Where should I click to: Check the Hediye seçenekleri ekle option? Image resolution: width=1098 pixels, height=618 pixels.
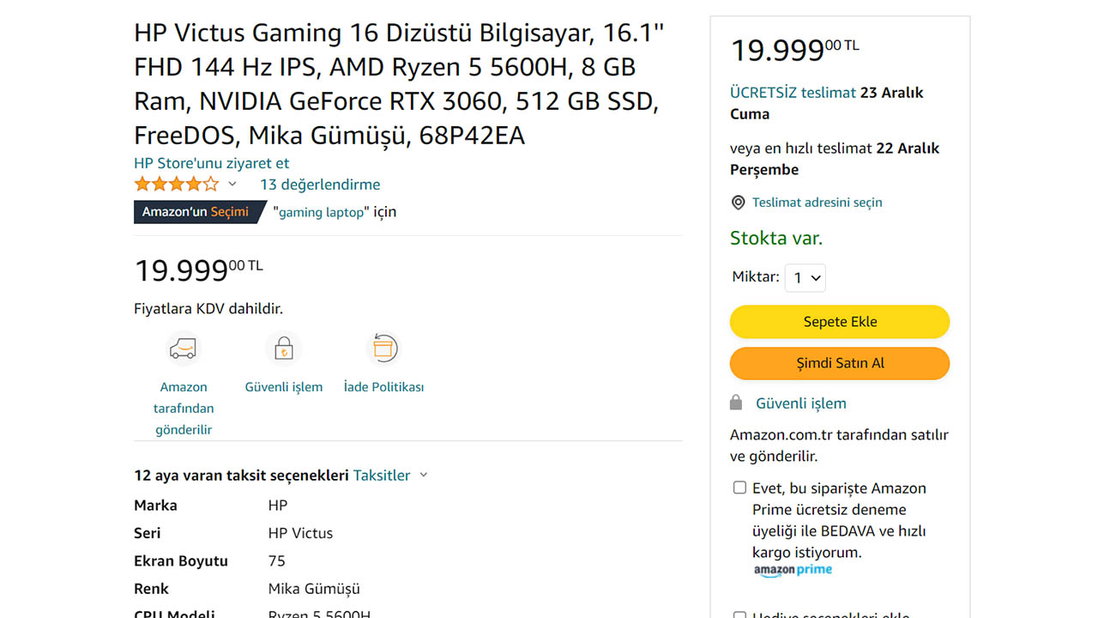coord(739,614)
